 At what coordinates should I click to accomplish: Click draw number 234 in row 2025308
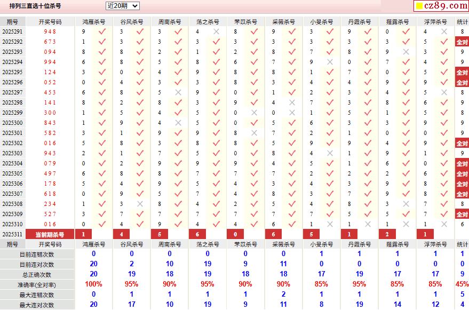coord(50,204)
